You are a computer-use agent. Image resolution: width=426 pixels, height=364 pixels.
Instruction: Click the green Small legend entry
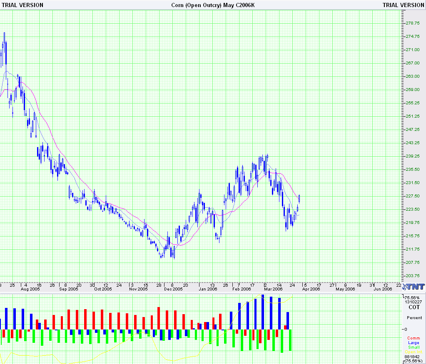point(414,347)
